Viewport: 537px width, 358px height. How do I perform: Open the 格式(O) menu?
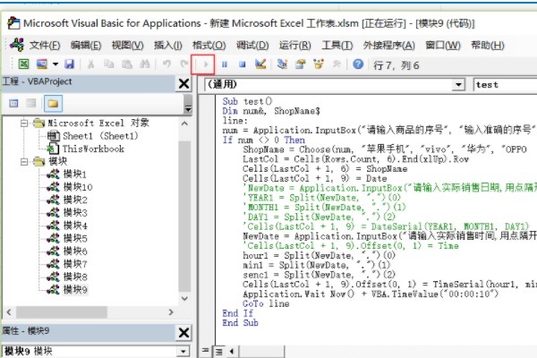(x=209, y=46)
